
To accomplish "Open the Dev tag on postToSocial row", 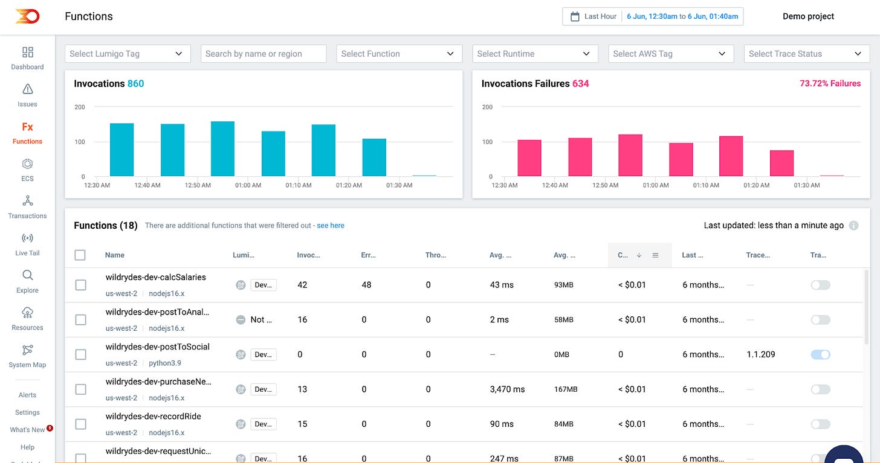I will pyautogui.click(x=264, y=355).
